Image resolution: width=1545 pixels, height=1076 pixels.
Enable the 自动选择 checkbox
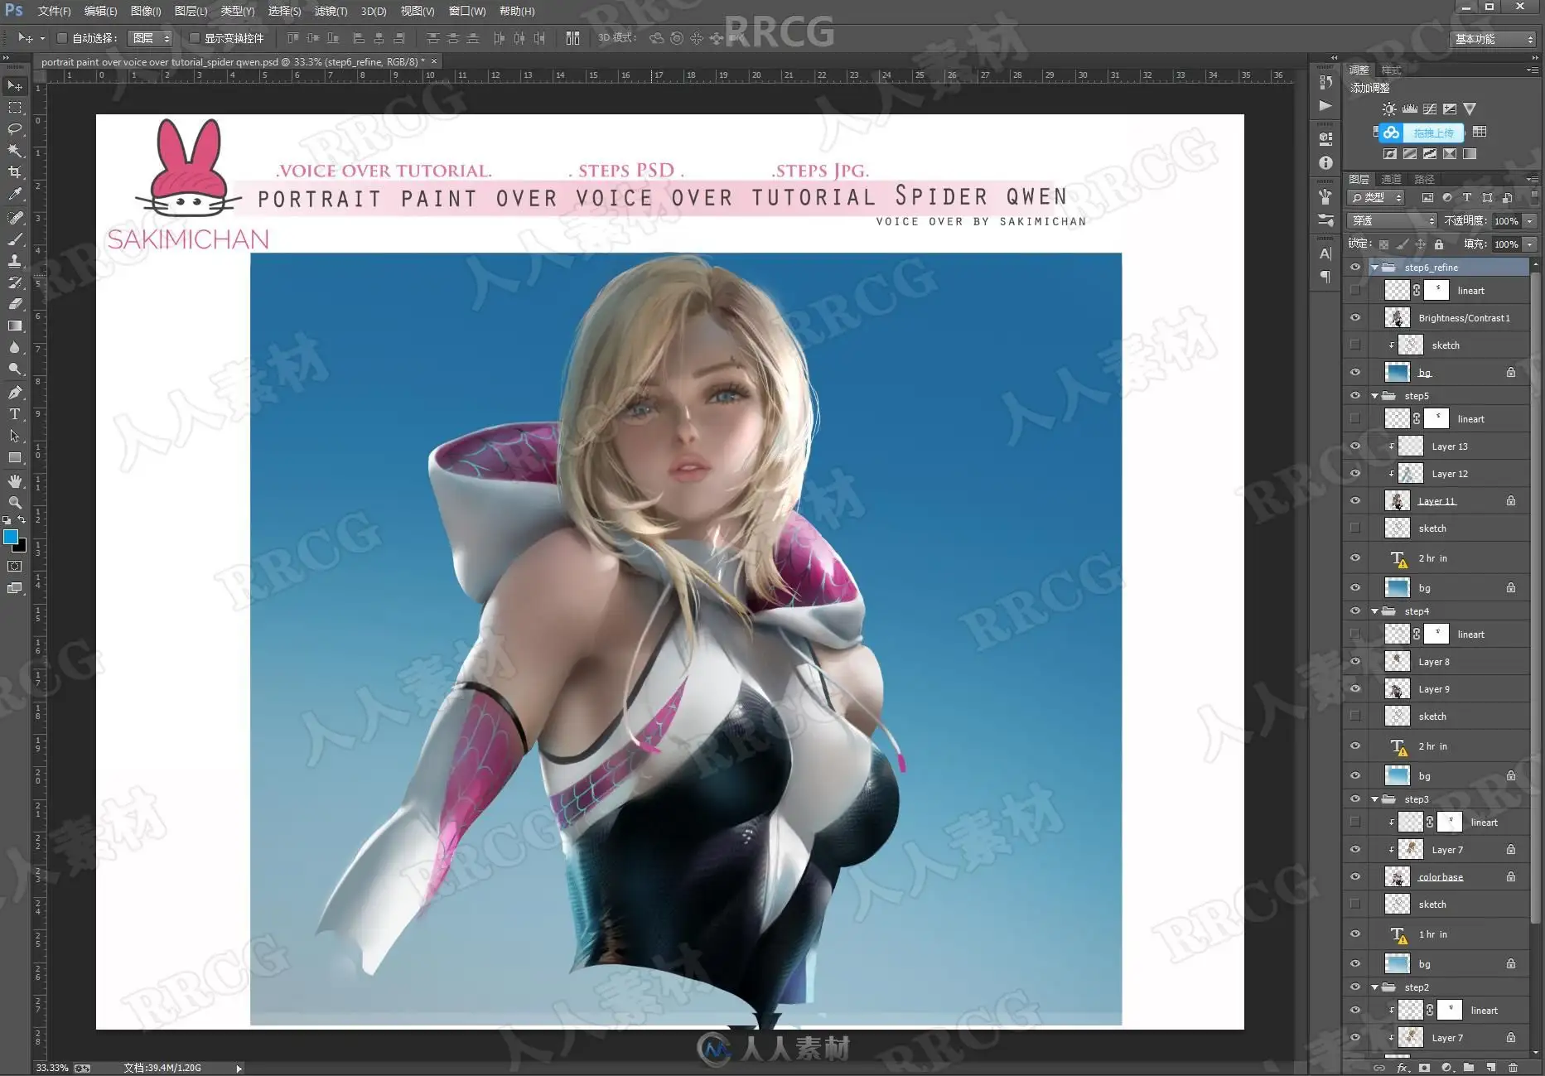click(x=62, y=38)
